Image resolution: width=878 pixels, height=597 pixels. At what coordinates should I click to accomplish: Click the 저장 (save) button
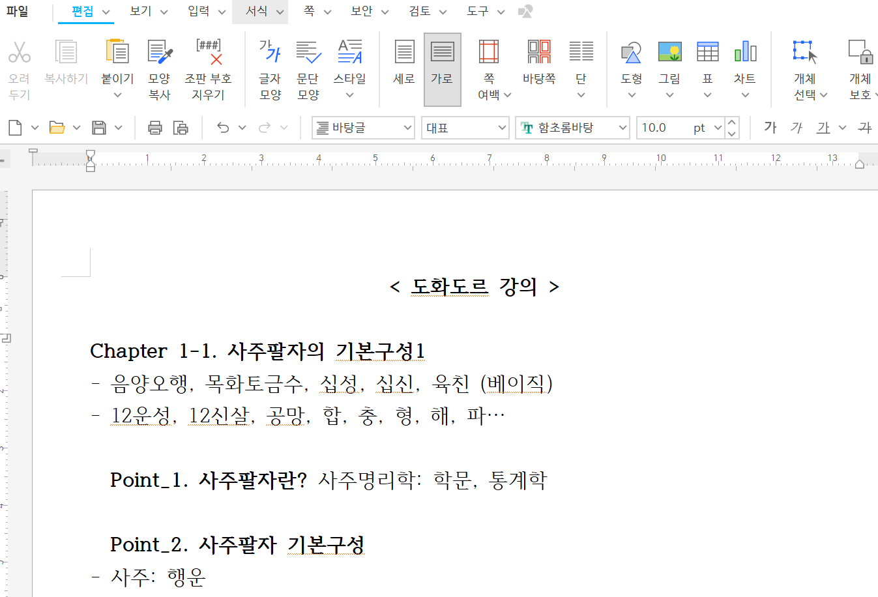pyautogui.click(x=96, y=128)
